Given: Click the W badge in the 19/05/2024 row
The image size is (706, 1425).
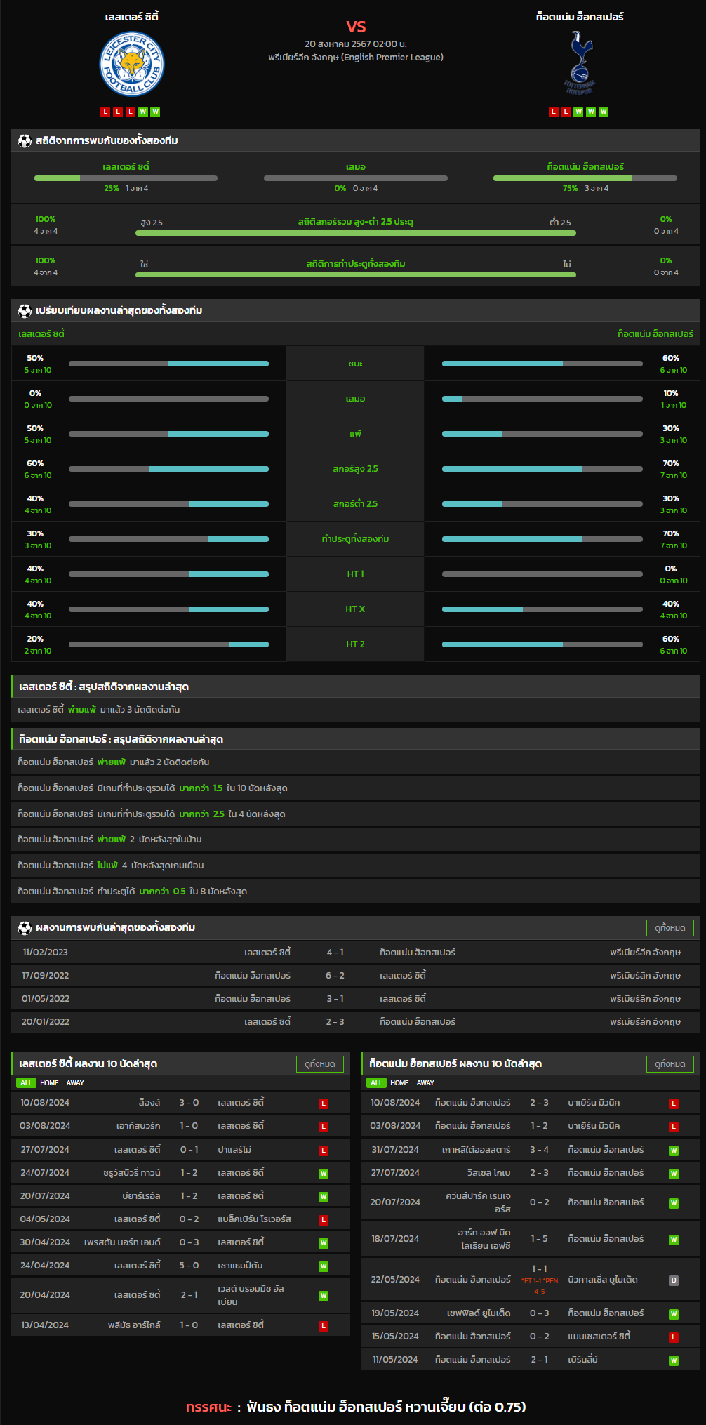Looking at the screenshot, I should [674, 1314].
